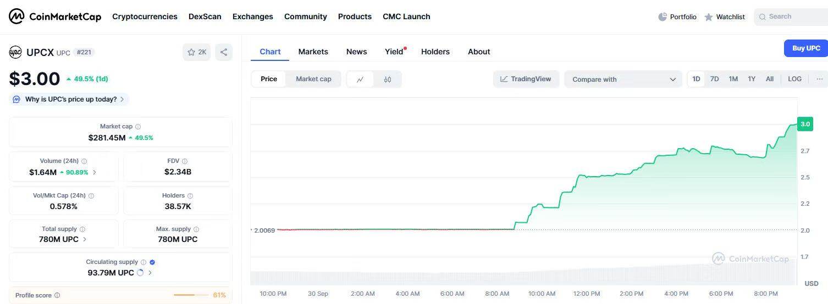Click circulating supply progress ring icon

[140, 273]
